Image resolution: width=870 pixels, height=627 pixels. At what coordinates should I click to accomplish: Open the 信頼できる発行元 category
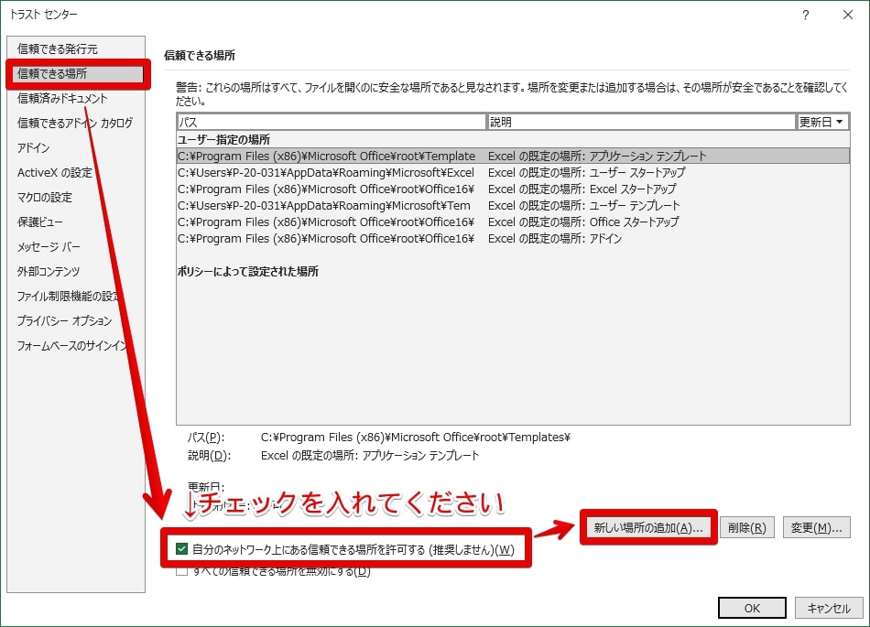57,49
